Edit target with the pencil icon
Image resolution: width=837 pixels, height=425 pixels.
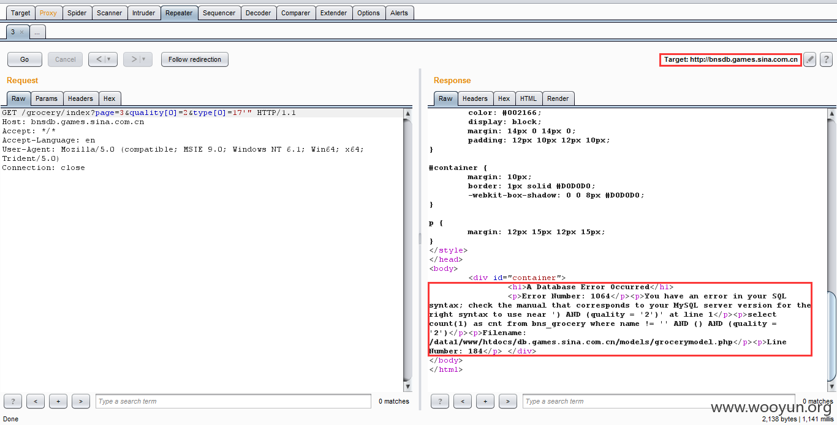coord(810,59)
